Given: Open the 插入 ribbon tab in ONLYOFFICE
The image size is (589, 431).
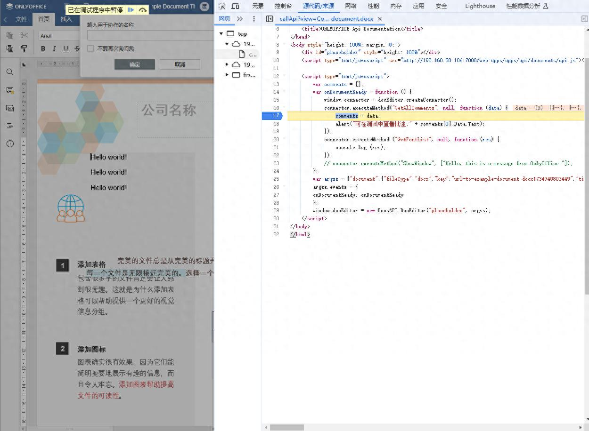Looking at the screenshot, I should [x=66, y=19].
